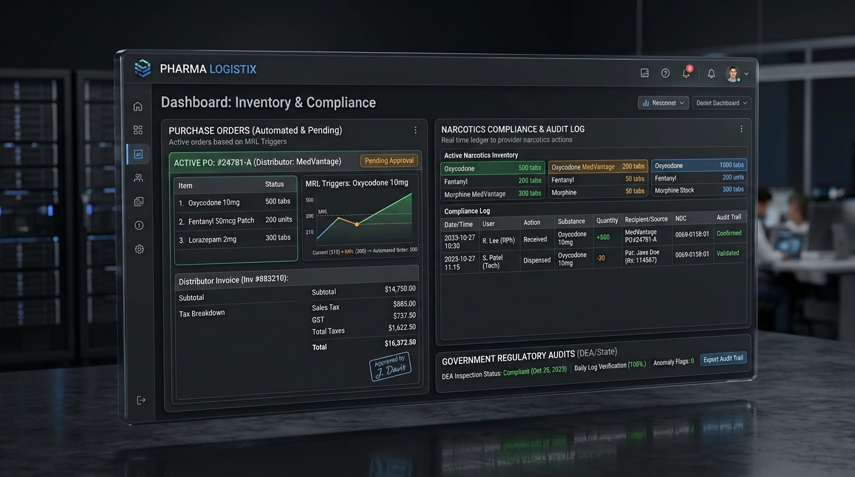
Task: Click the $16,372.50 invoice total
Action: coord(400,343)
